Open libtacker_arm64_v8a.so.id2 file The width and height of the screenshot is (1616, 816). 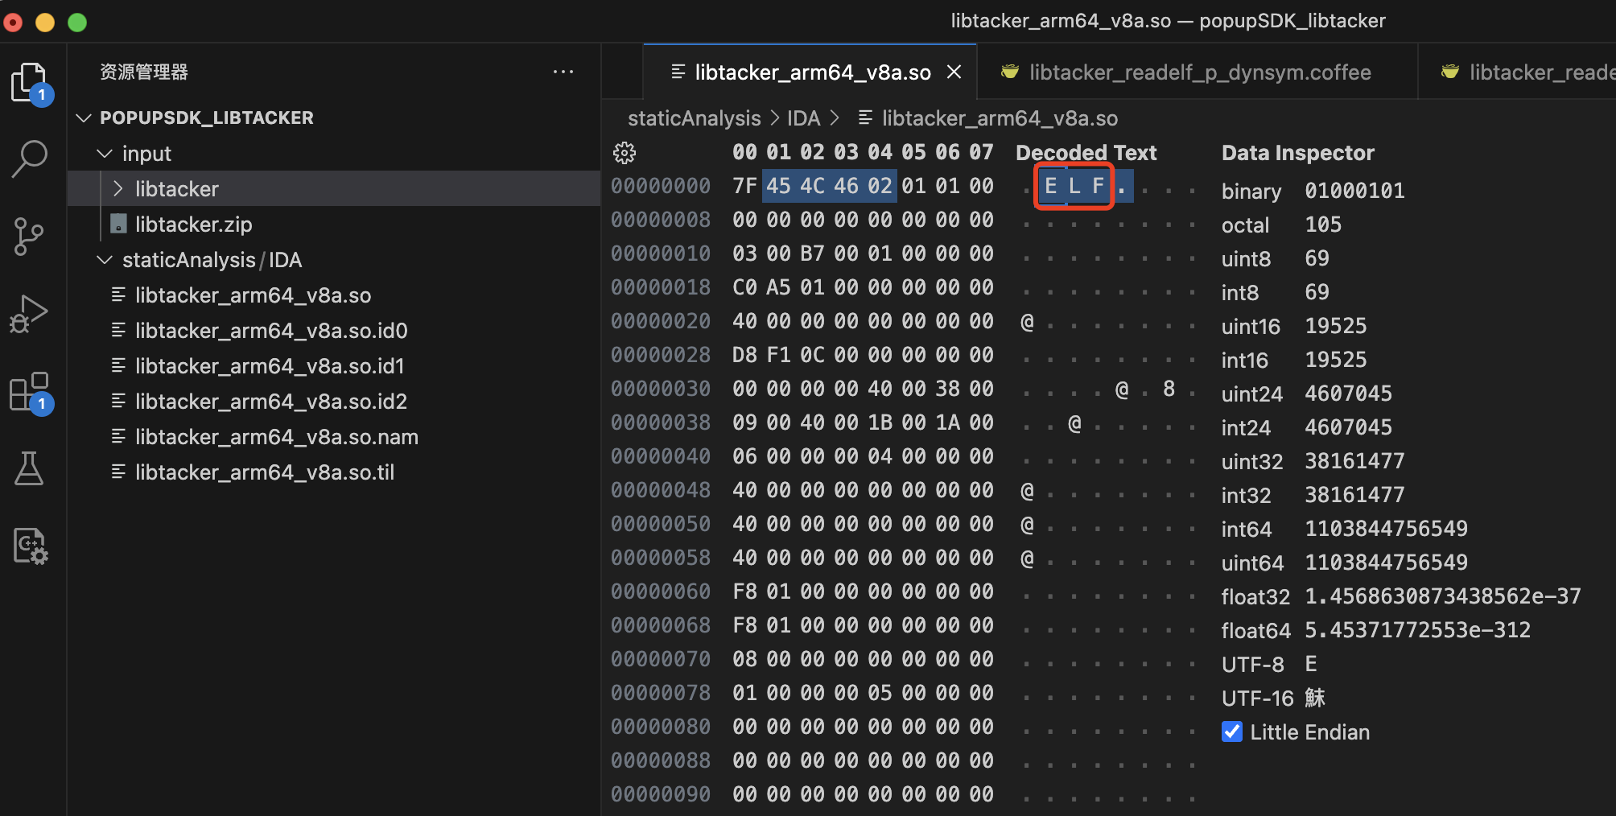[x=334, y=401]
